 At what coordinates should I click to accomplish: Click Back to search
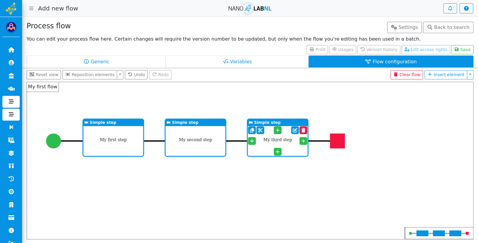click(448, 27)
